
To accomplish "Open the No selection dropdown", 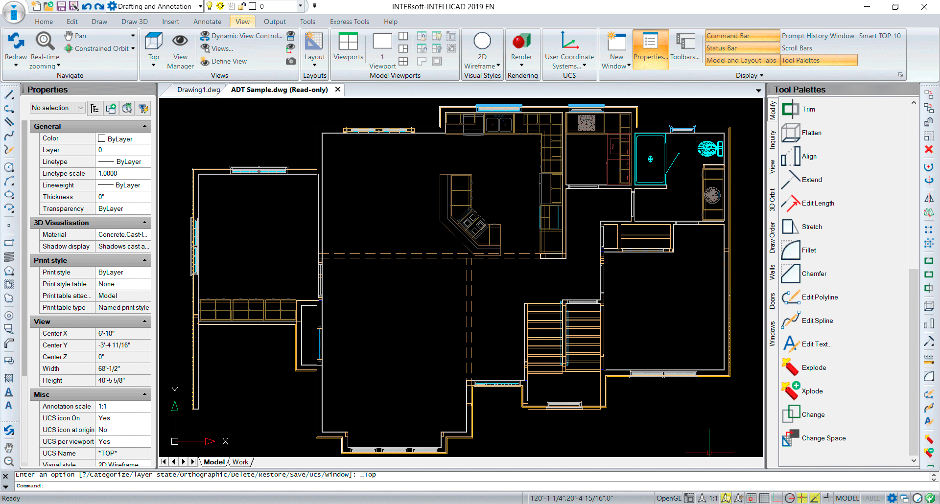I will [57, 108].
